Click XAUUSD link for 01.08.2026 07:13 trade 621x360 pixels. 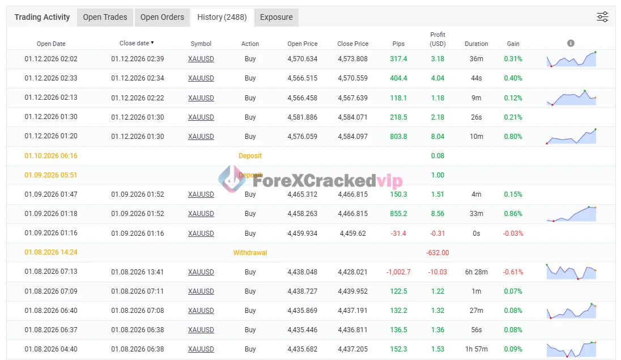[201, 272]
